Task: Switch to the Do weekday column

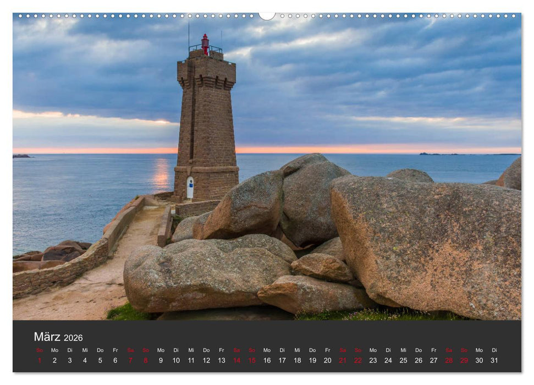Action: tap(100, 349)
